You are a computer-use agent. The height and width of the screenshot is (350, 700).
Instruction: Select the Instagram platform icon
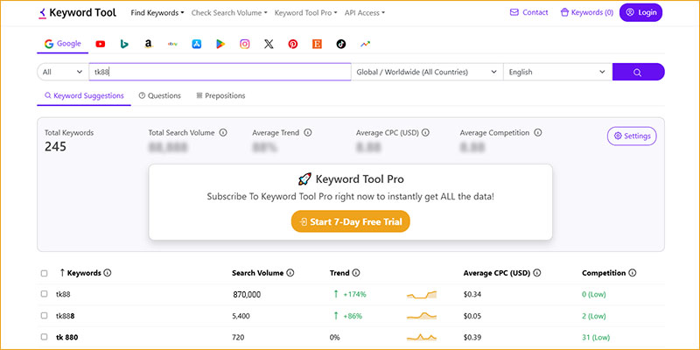(245, 44)
